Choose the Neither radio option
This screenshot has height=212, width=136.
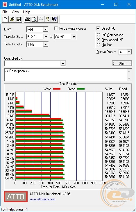coord(99,44)
